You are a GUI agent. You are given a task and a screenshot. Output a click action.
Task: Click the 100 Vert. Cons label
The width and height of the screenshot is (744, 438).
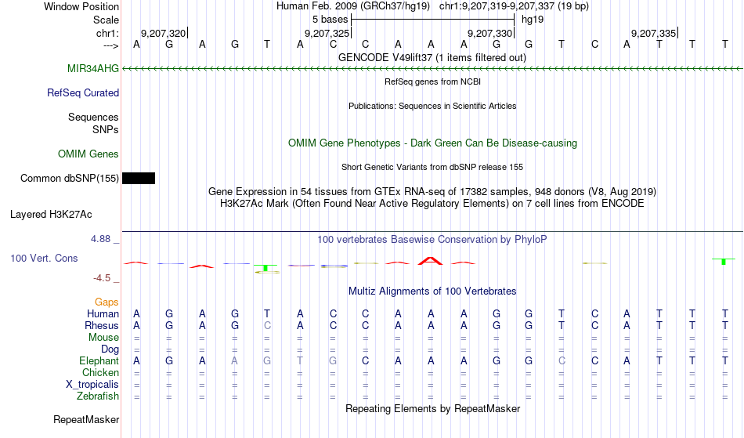pos(44,258)
